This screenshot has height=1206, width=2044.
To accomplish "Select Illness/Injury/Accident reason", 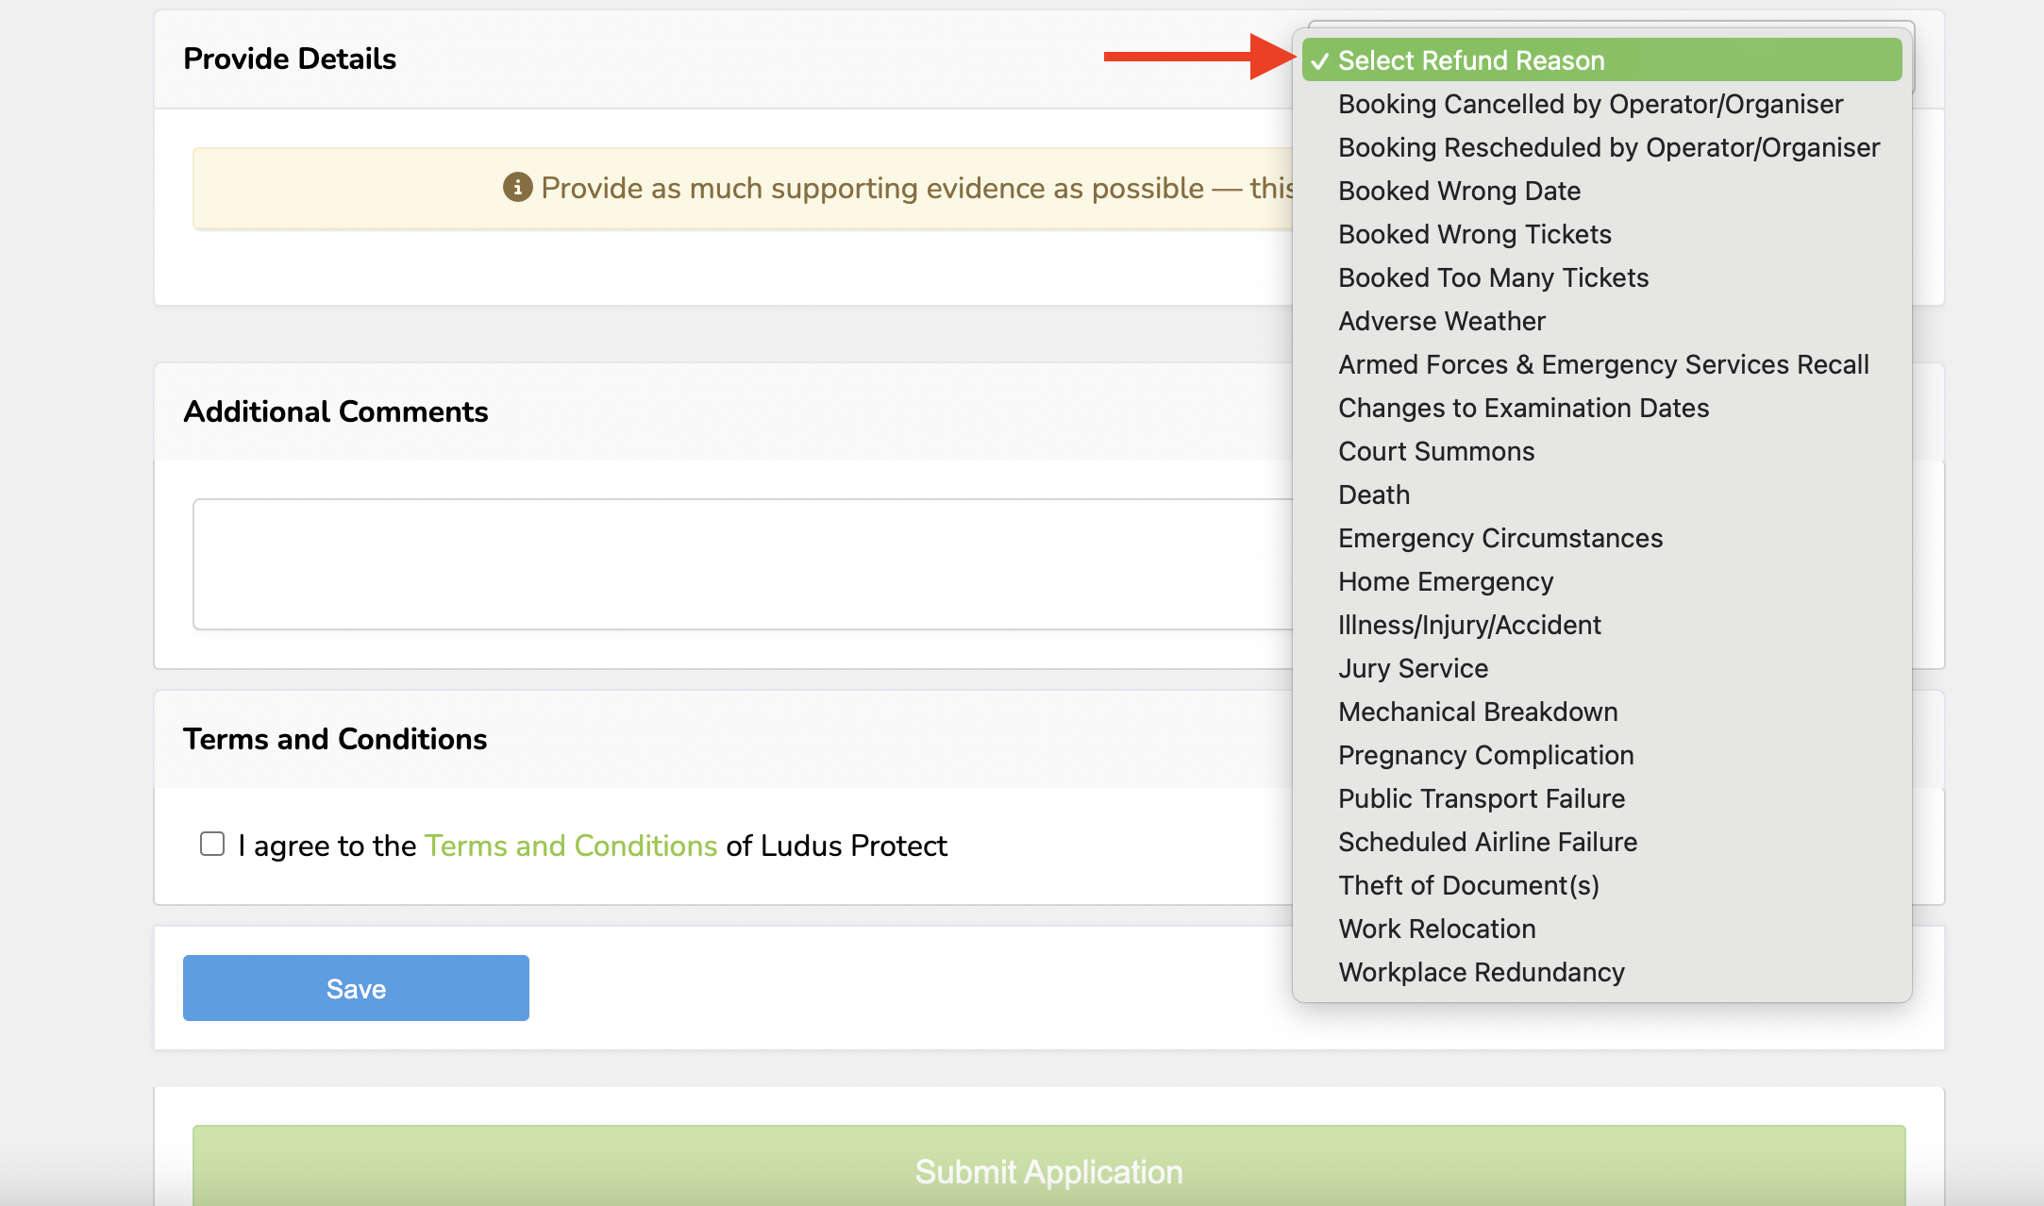I will click(1469, 625).
